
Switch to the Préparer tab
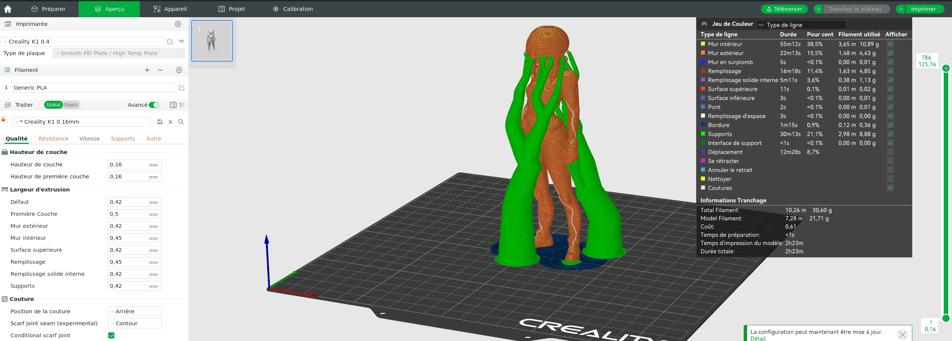[x=48, y=9]
